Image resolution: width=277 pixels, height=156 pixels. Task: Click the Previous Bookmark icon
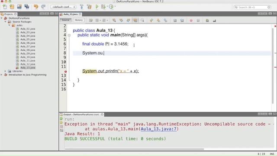pyautogui.click(x=151, y=20)
